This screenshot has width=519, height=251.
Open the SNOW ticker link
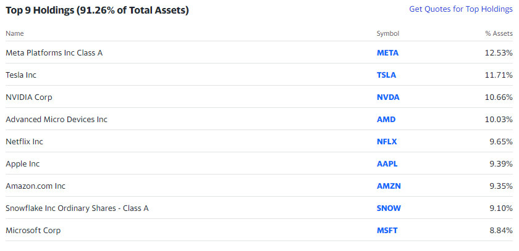pos(388,208)
